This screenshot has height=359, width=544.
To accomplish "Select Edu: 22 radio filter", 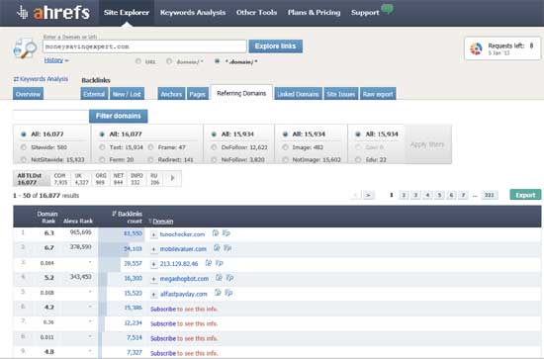I will (358, 160).
